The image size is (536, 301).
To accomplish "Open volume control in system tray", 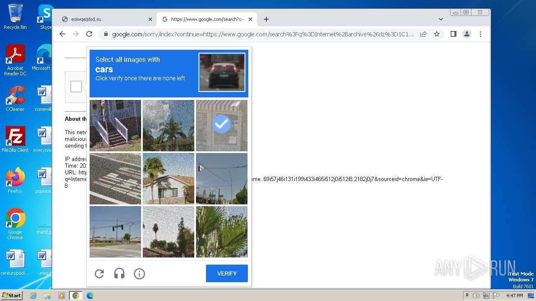I will click(x=476, y=296).
